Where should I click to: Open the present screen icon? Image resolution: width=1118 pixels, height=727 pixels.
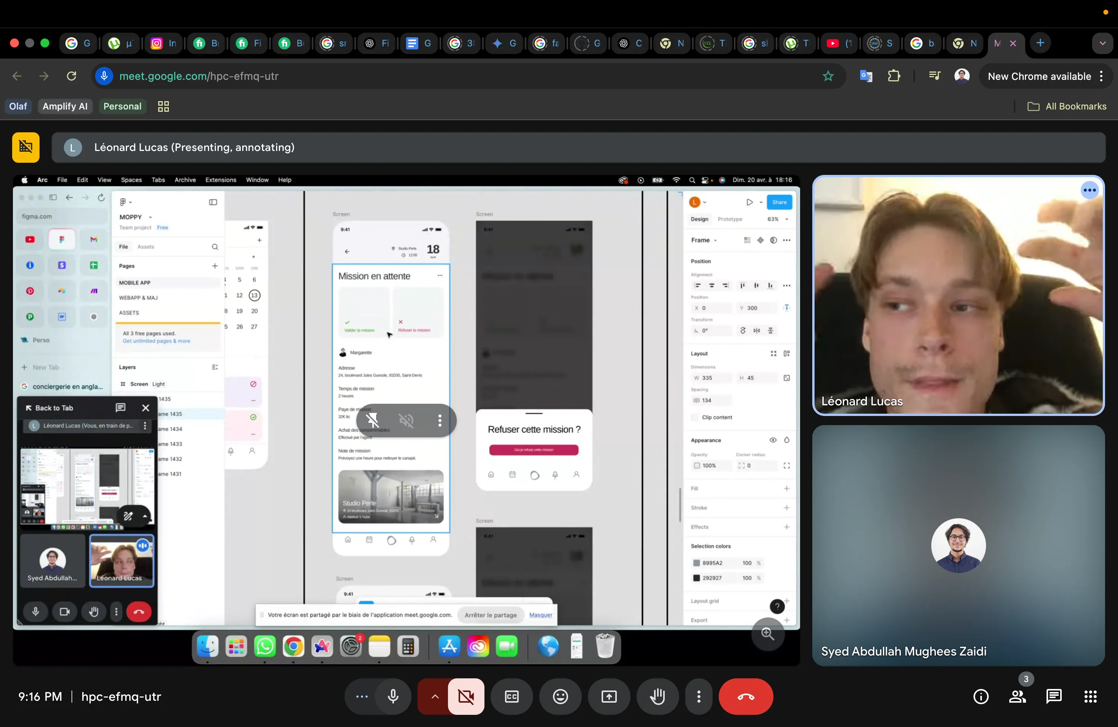click(608, 697)
